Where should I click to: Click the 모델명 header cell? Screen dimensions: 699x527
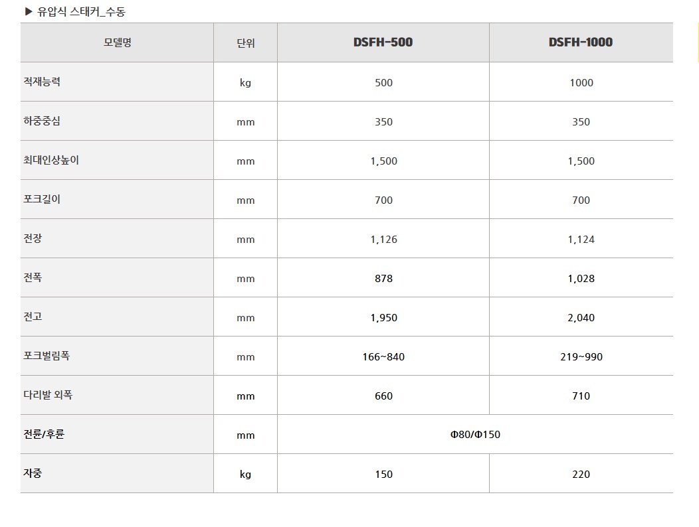coord(117,42)
